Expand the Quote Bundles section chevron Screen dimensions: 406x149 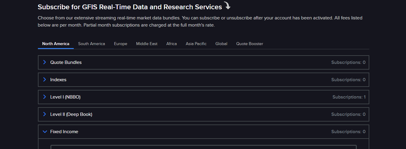[45, 62]
